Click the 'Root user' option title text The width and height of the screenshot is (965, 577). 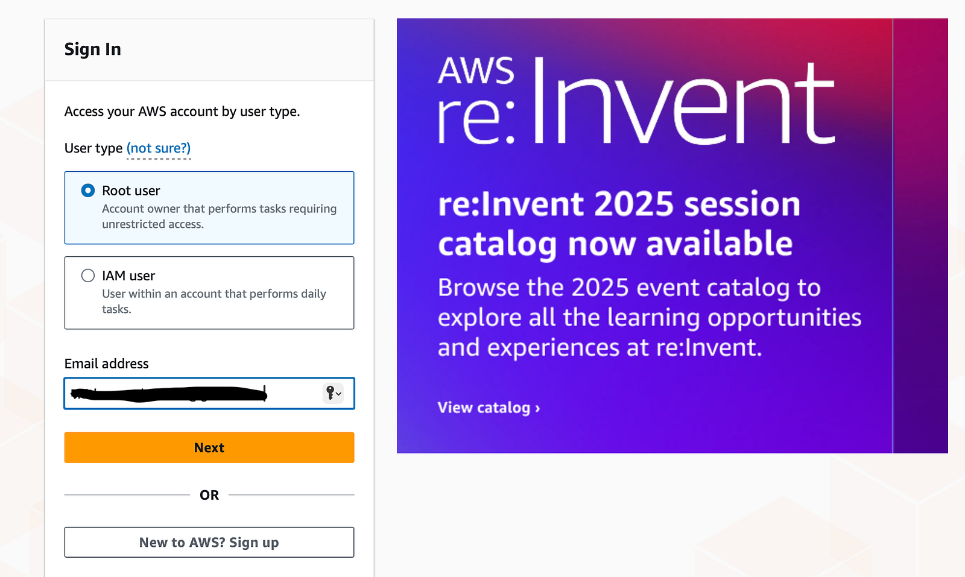(x=131, y=191)
